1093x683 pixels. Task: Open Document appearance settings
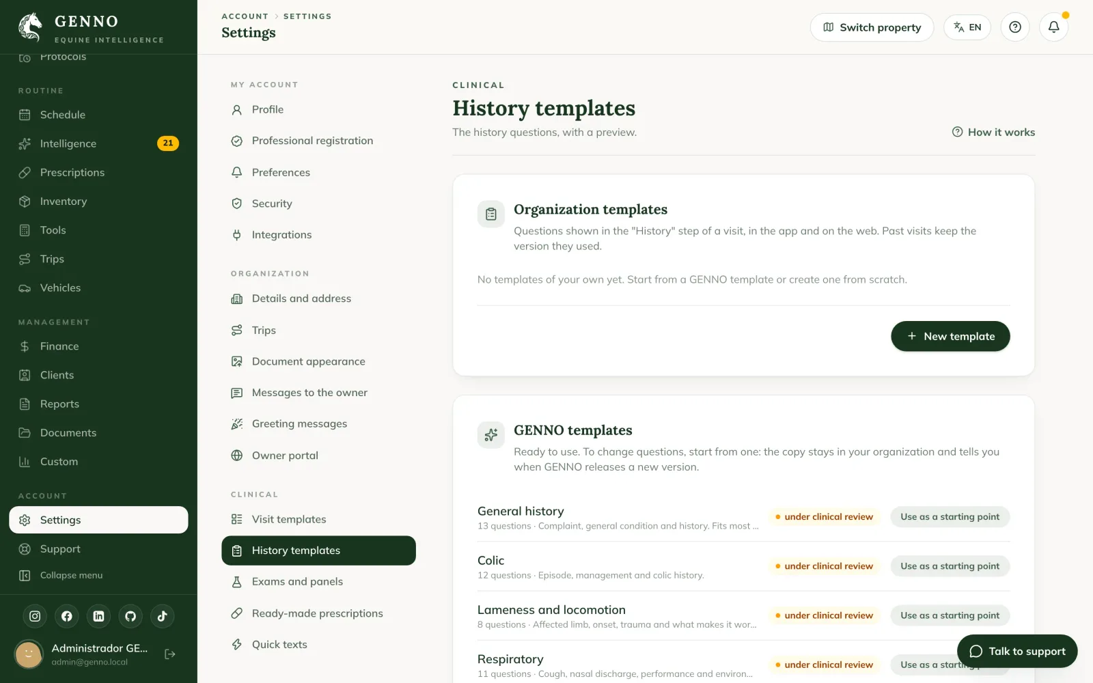pyautogui.click(x=318, y=361)
